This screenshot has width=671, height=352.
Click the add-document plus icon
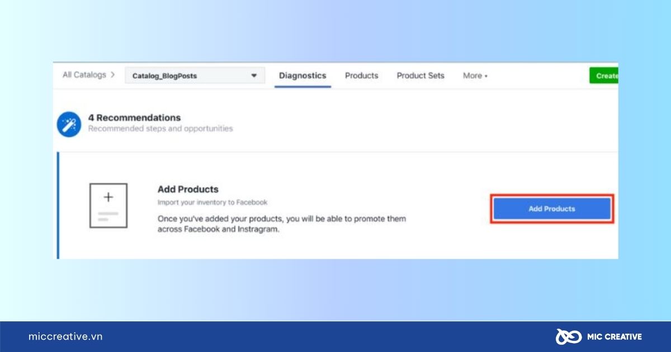click(x=108, y=206)
